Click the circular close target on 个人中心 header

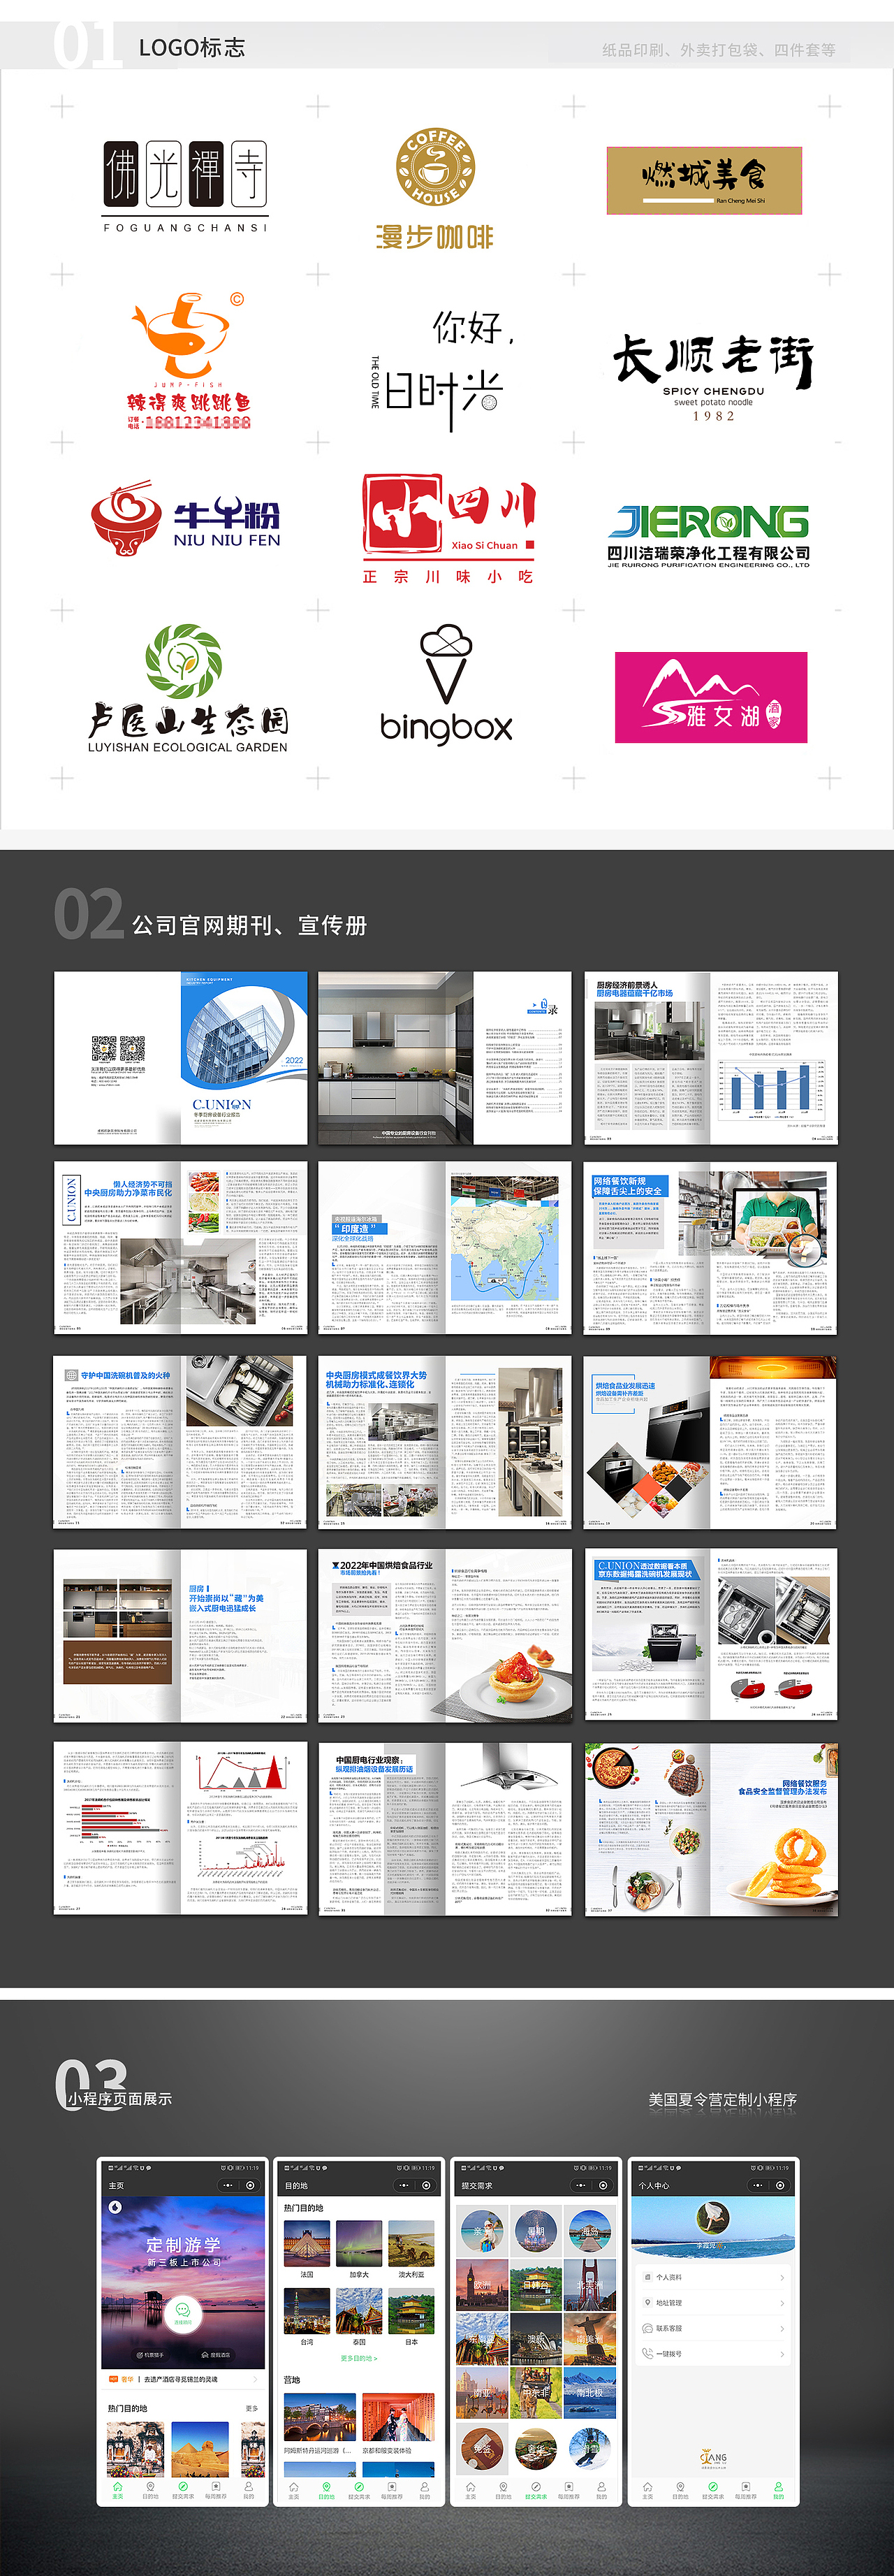click(x=780, y=2185)
